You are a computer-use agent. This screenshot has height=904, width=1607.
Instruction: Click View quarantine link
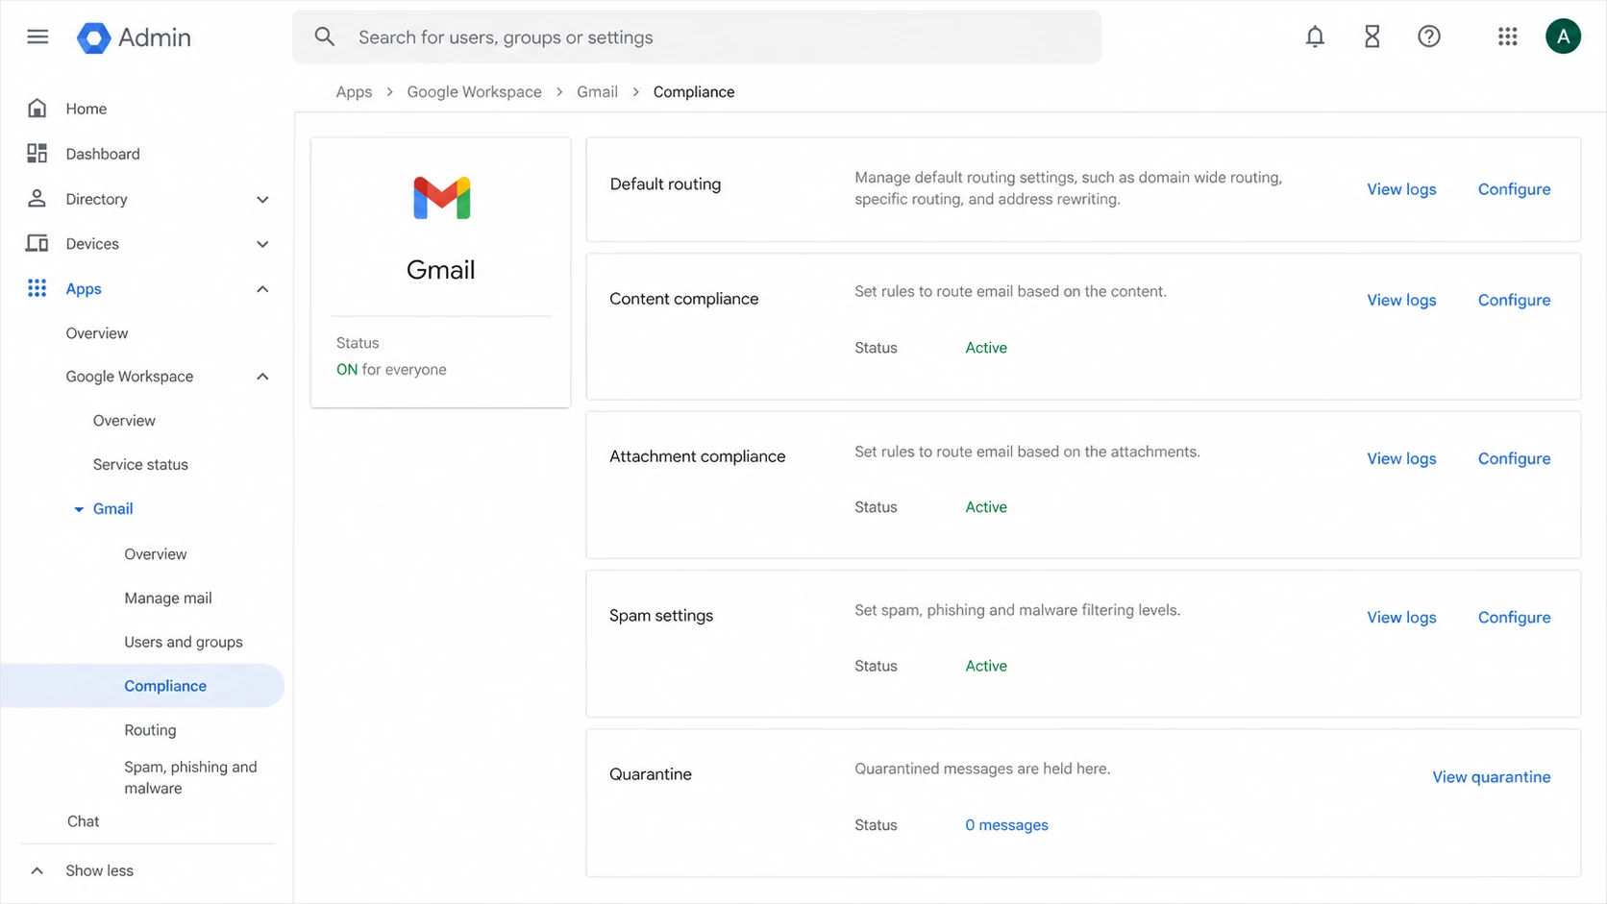point(1491,776)
